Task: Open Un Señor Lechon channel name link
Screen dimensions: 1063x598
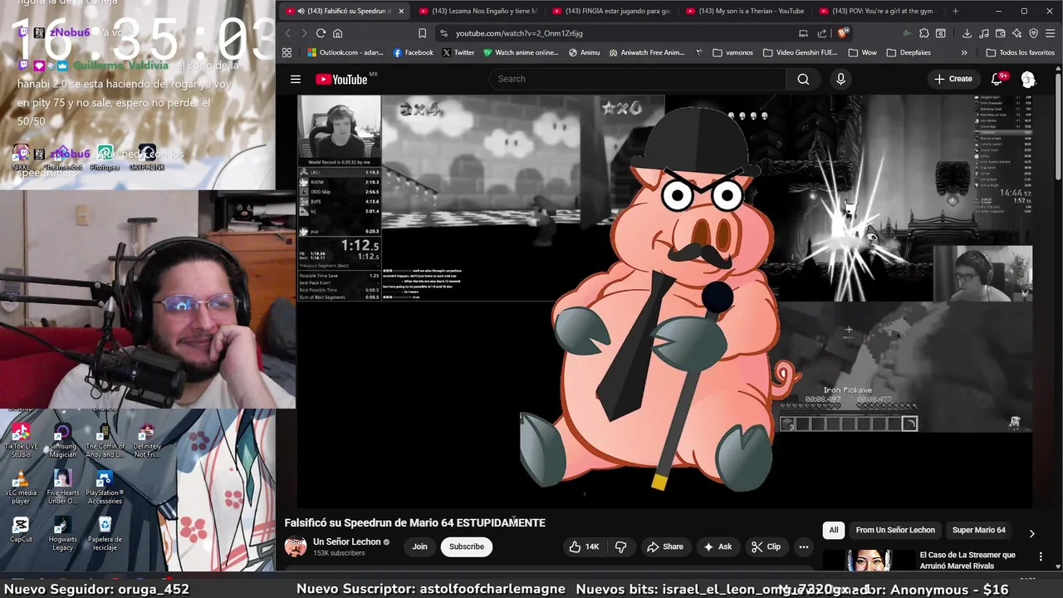Action: tap(346, 542)
